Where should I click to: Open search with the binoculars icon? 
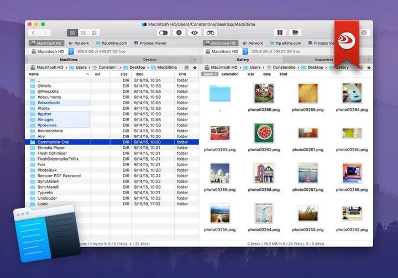pos(210,33)
